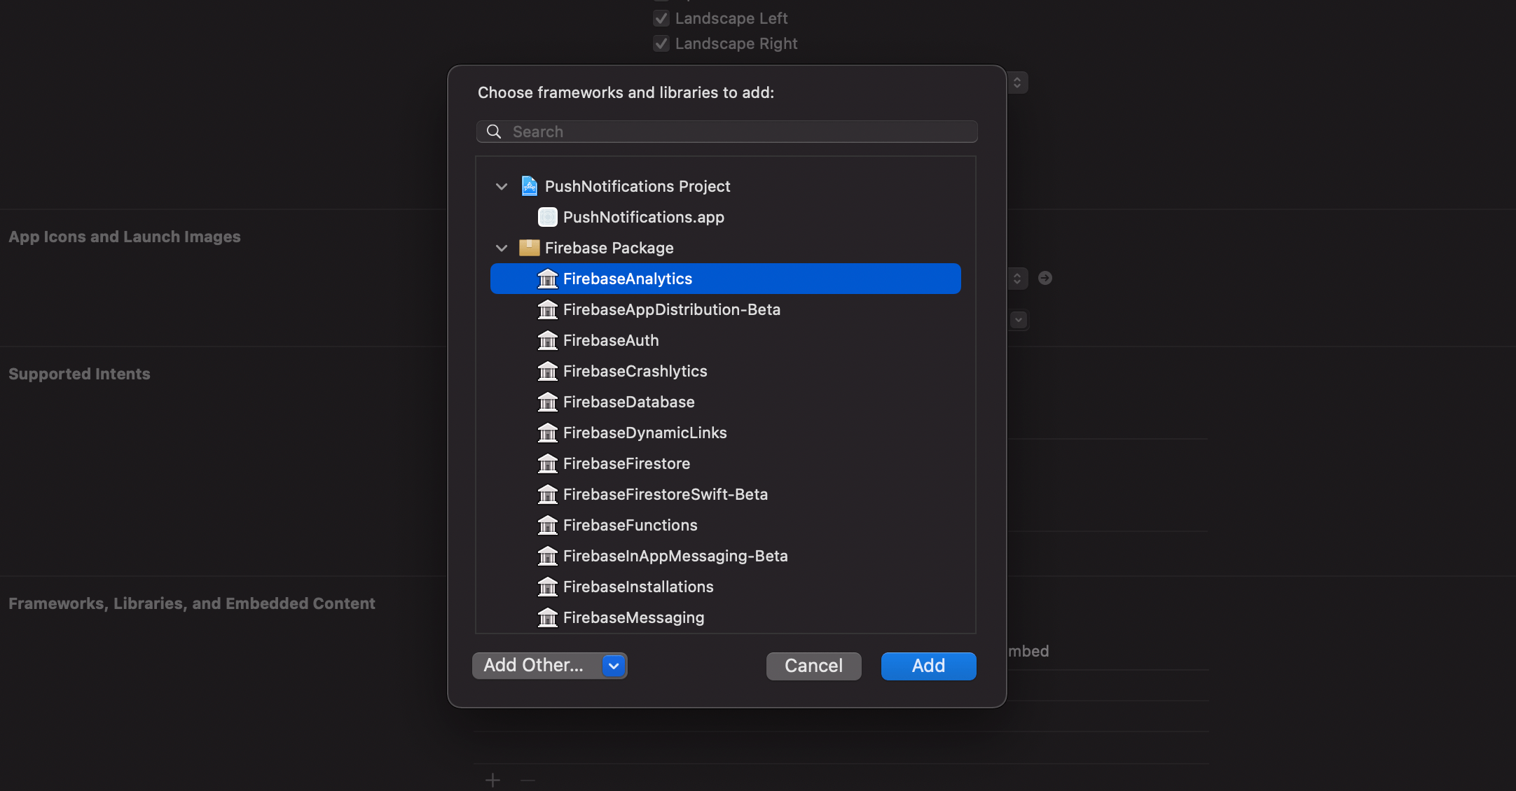Image resolution: width=1516 pixels, height=791 pixels.
Task: Click the FirebaseAuth library icon
Action: click(547, 340)
